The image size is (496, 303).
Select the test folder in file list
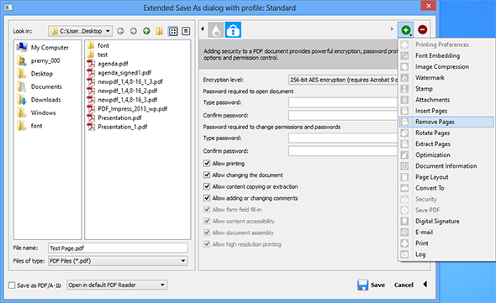(x=98, y=55)
